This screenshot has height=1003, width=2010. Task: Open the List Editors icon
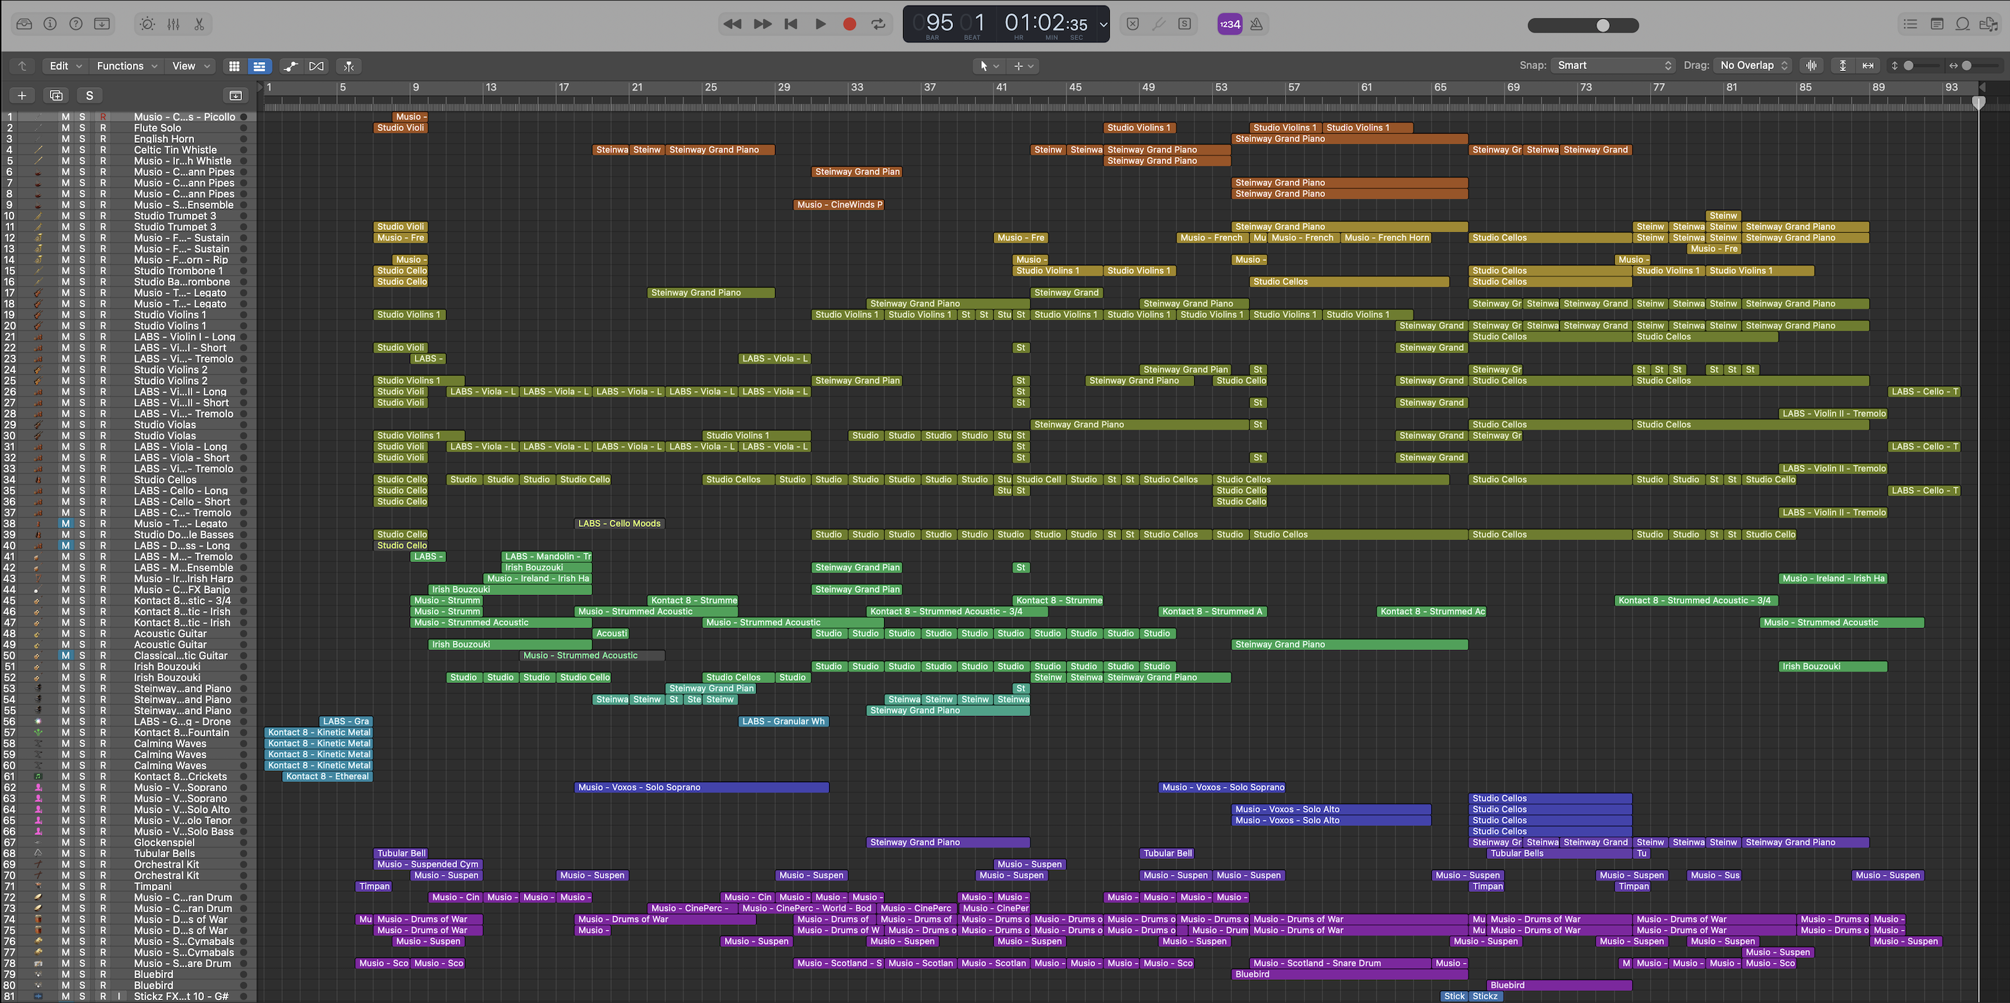pos(1910,24)
